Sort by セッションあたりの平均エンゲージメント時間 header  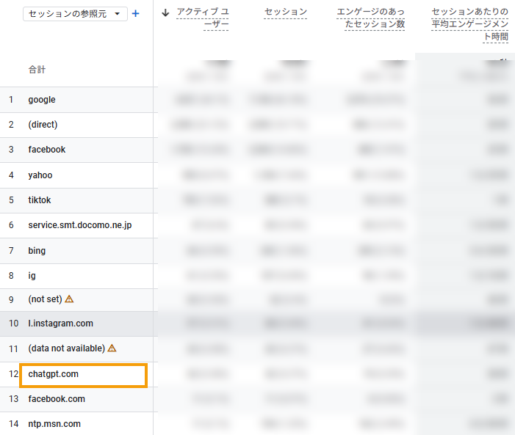tap(469, 24)
